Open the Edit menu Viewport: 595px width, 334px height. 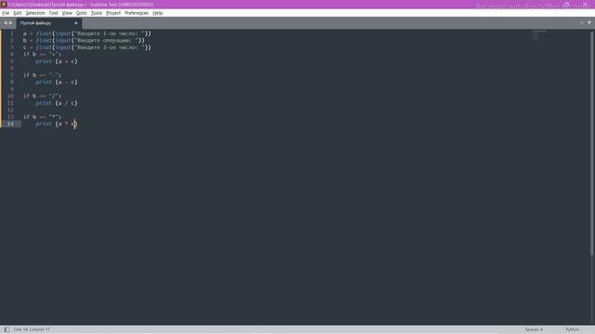tap(18, 13)
